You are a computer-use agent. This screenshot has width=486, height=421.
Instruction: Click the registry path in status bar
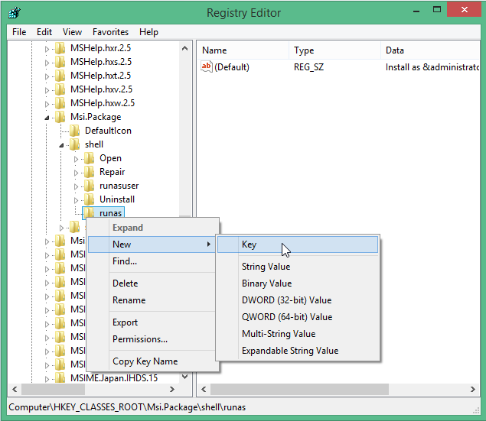tap(127, 407)
